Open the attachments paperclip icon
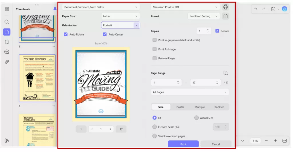Image resolution: width=293 pixels, height=152 pixels. [x=7, y=62]
